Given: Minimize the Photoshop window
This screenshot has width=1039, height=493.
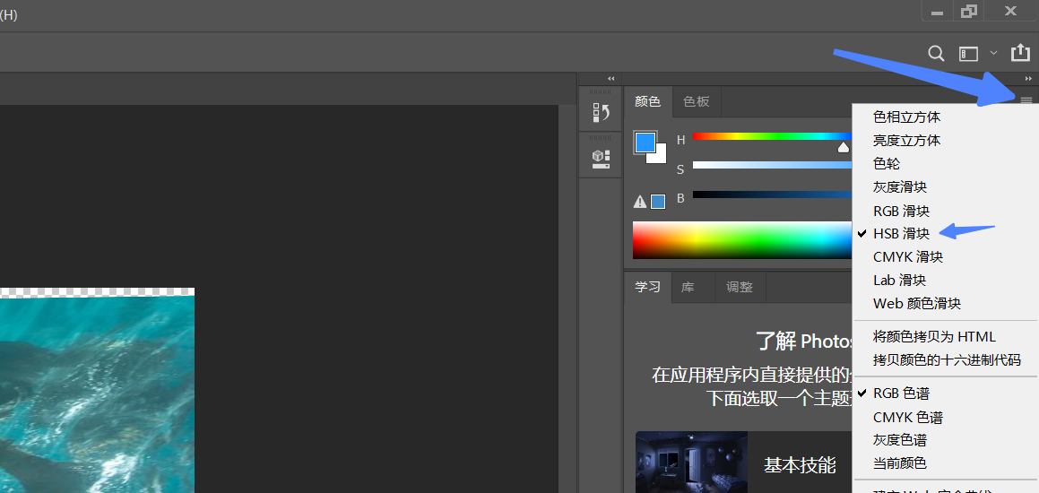Looking at the screenshot, I should click(x=937, y=12).
